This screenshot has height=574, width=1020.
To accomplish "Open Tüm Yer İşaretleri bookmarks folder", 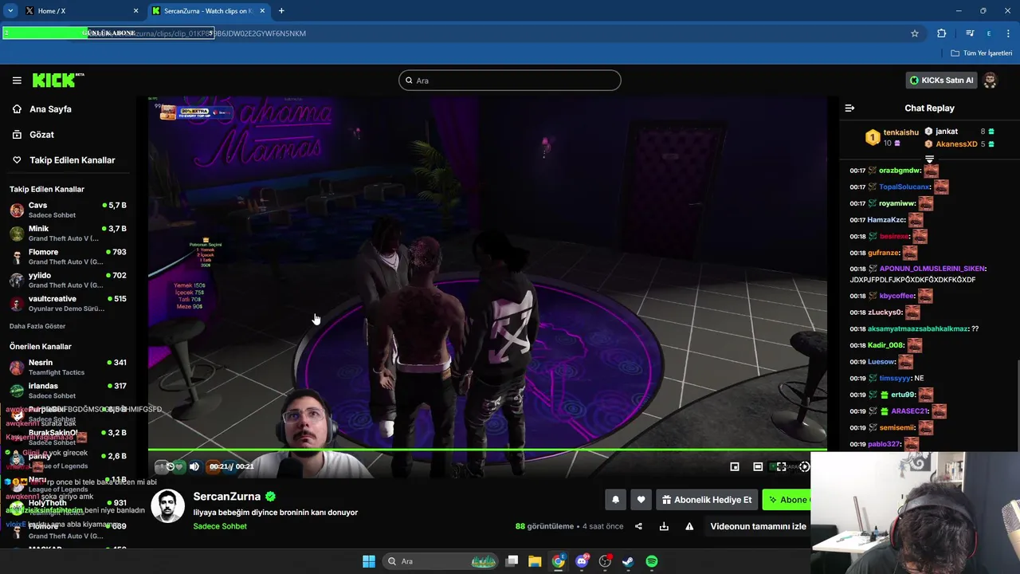I will [981, 53].
